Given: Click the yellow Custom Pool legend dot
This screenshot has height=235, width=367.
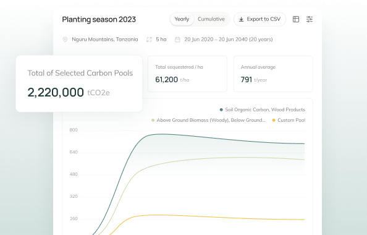Looking at the screenshot, I should (x=274, y=120).
